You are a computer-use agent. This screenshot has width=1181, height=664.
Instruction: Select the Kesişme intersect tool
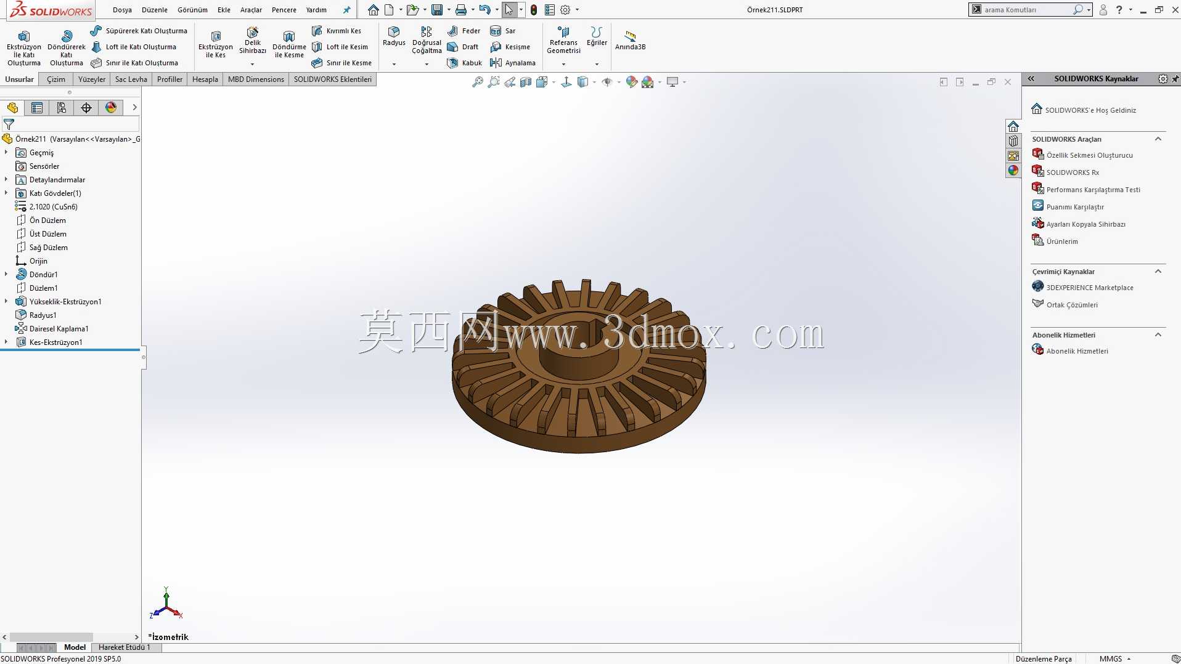tap(510, 47)
